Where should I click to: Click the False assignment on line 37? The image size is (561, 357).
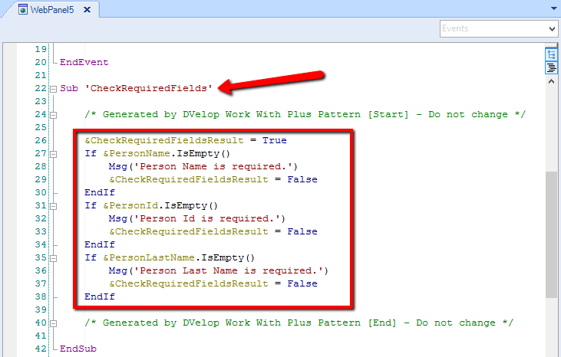point(213,283)
